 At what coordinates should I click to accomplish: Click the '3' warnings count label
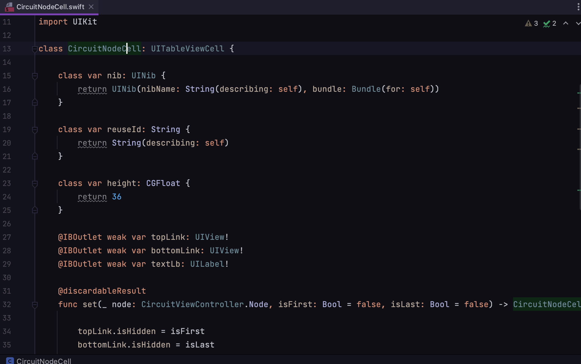click(x=536, y=23)
